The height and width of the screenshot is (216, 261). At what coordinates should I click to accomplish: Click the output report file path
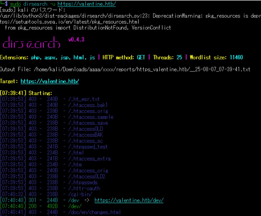click(x=142, y=69)
